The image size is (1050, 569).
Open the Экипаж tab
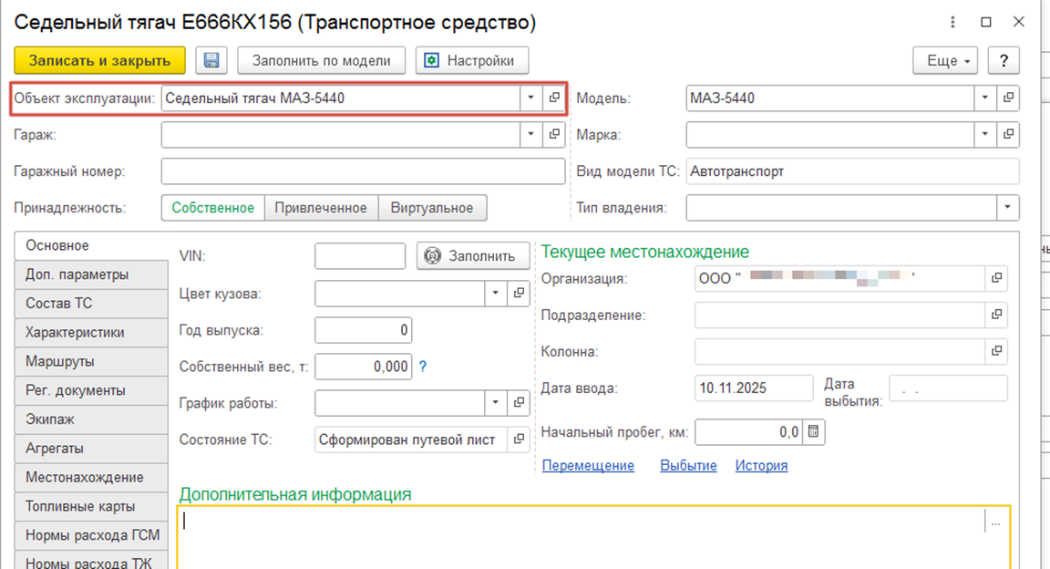[x=91, y=419]
